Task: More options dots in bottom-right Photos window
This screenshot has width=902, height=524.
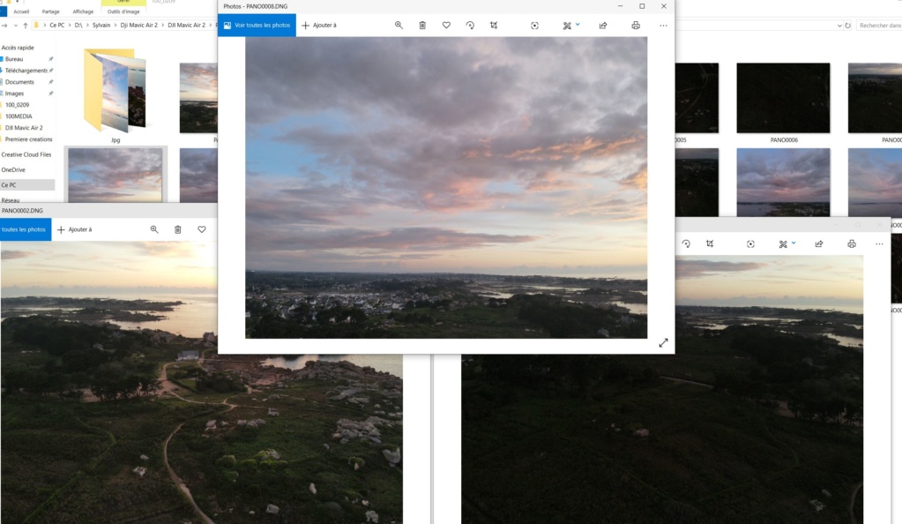Action: 879,244
